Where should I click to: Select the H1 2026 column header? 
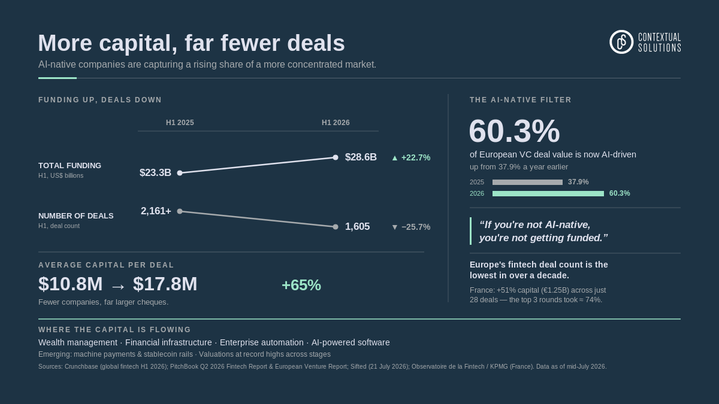(x=336, y=123)
